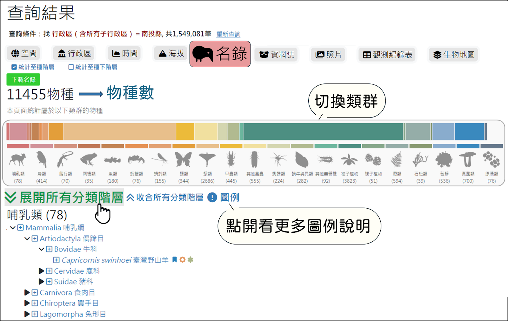Screen dimensions: 508x321
Task: Click the 下載名錄 download button
Action: 23,79
